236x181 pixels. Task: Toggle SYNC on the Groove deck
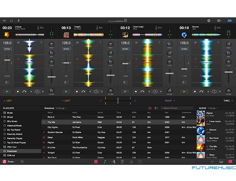pyautogui.click(x=184, y=49)
